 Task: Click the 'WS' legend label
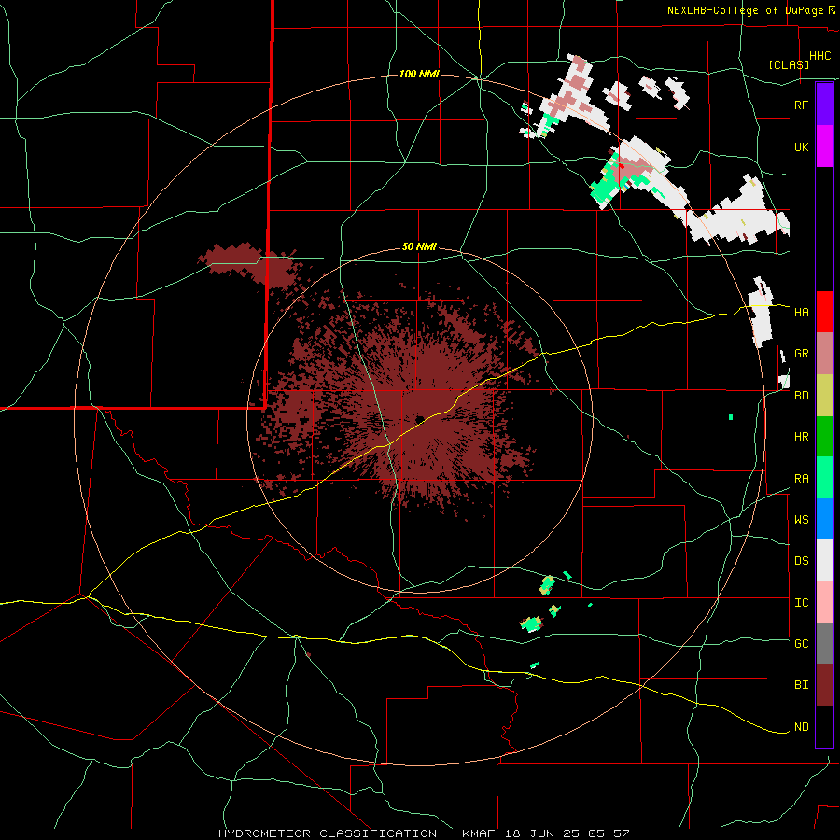point(801,520)
